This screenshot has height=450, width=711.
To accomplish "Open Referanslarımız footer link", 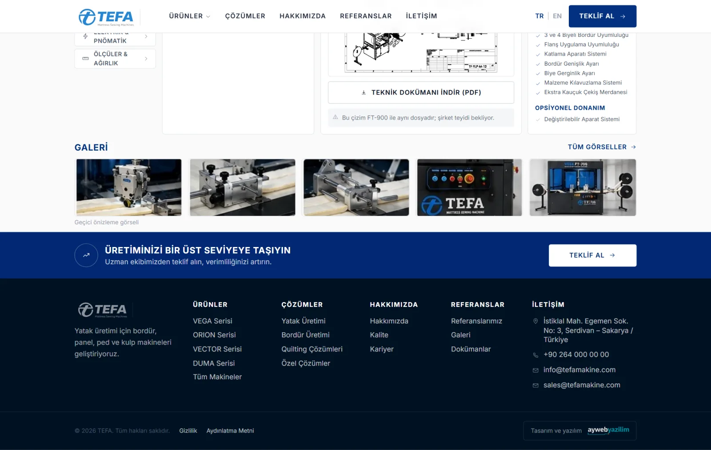I will pos(476,321).
